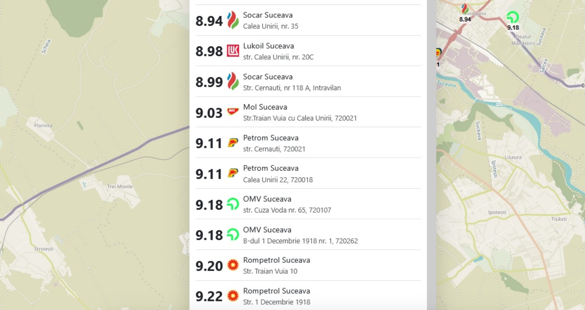Image resolution: width=585 pixels, height=310 pixels.
Task: Click the 9.20 price in the station list
Action: (209, 266)
